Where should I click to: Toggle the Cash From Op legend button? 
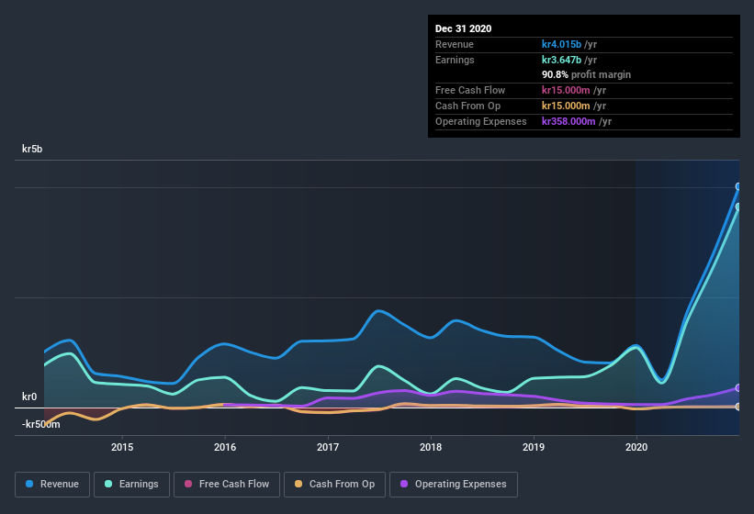point(334,484)
